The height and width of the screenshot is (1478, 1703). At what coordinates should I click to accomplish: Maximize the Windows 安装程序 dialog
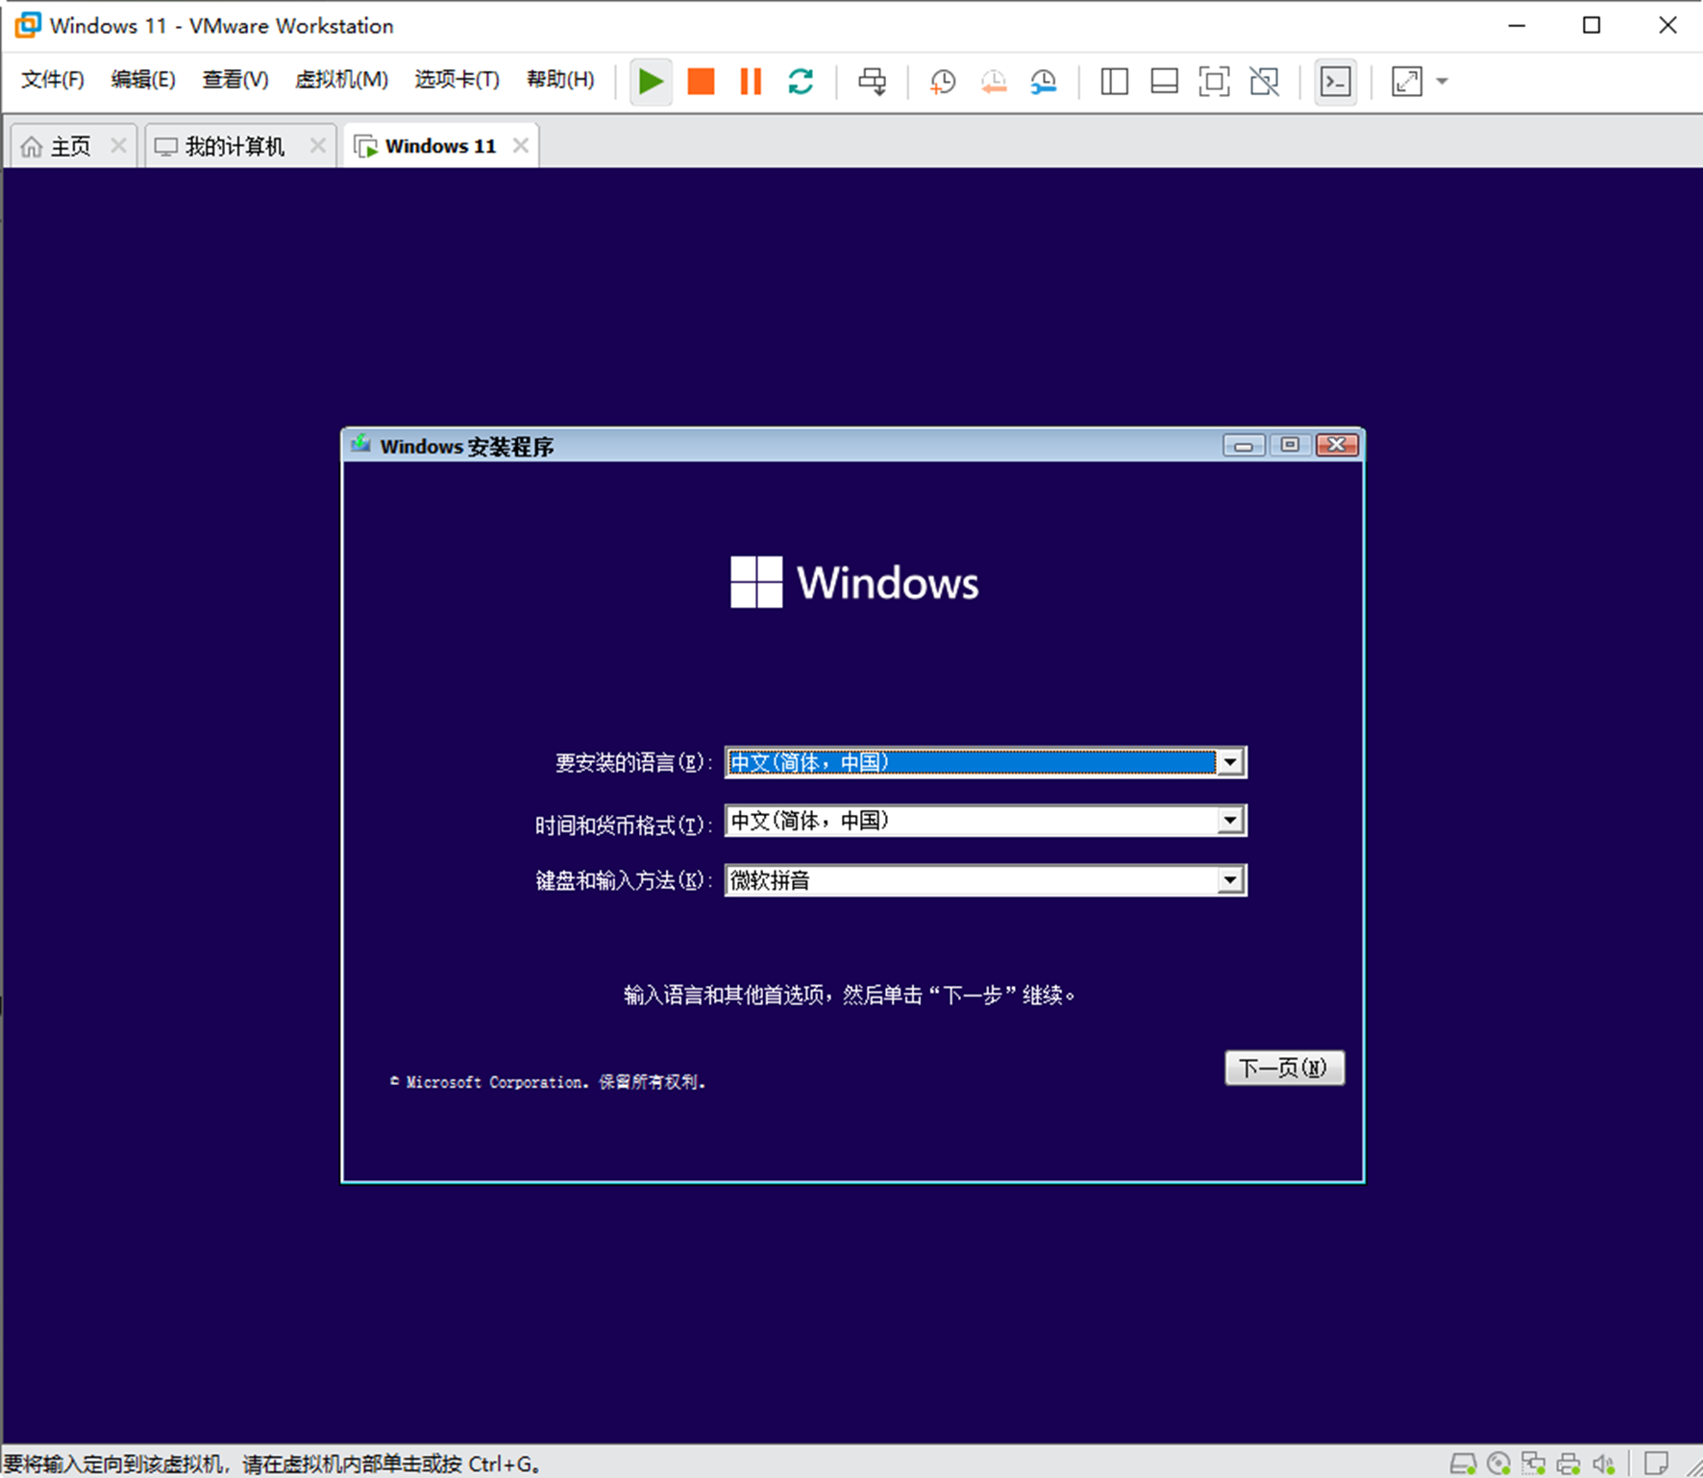[1290, 445]
